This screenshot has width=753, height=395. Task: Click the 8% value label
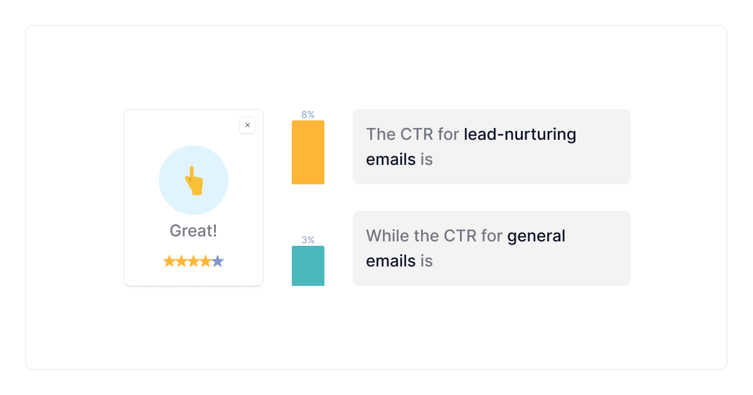tap(308, 115)
